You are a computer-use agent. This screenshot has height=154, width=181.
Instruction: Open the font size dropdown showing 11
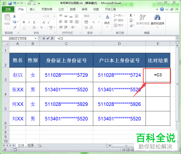coord(54,16)
